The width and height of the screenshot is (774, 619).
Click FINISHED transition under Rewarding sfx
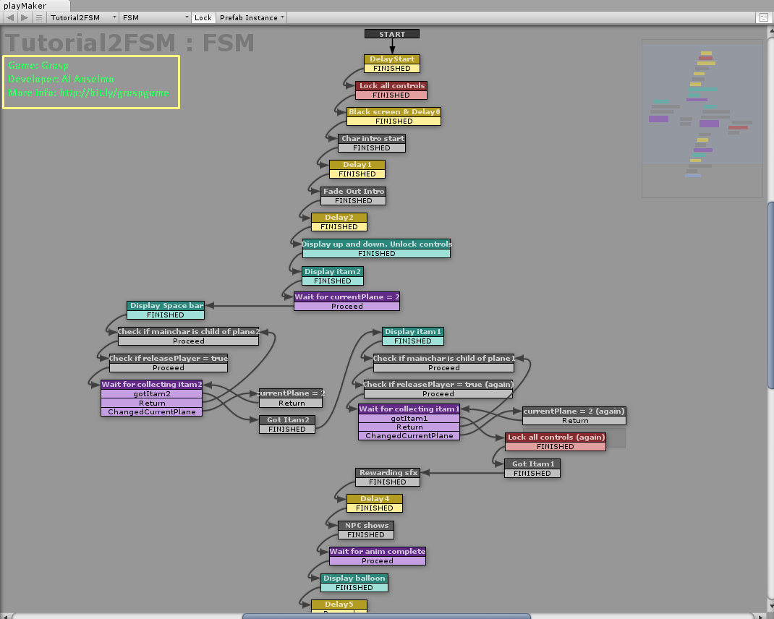[x=388, y=482]
